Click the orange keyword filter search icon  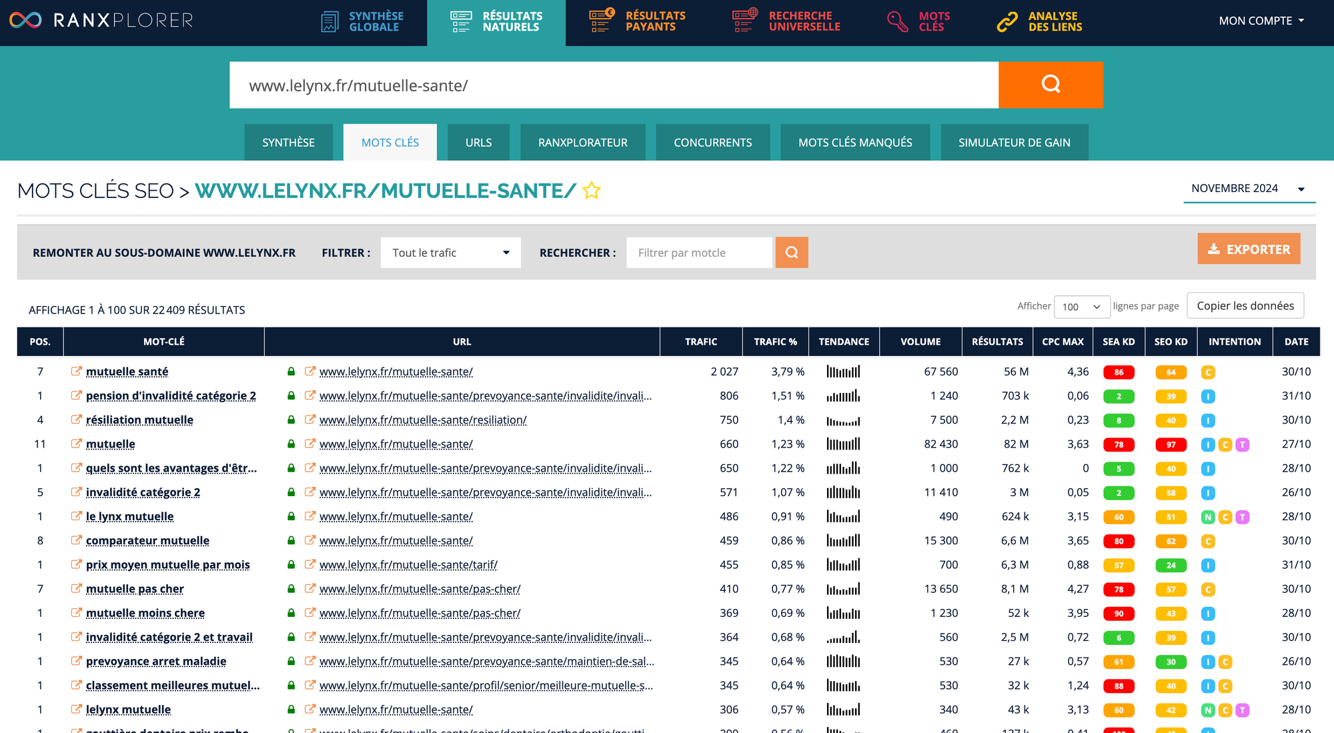click(792, 253)
